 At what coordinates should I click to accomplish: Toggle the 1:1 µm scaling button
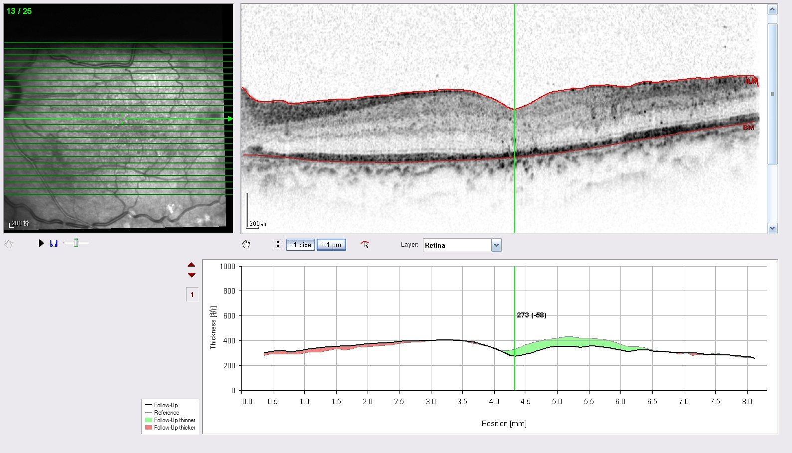(331, 245)
